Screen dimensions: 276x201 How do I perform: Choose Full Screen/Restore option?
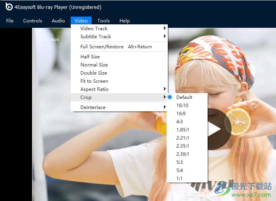click(x=119, y=47)
